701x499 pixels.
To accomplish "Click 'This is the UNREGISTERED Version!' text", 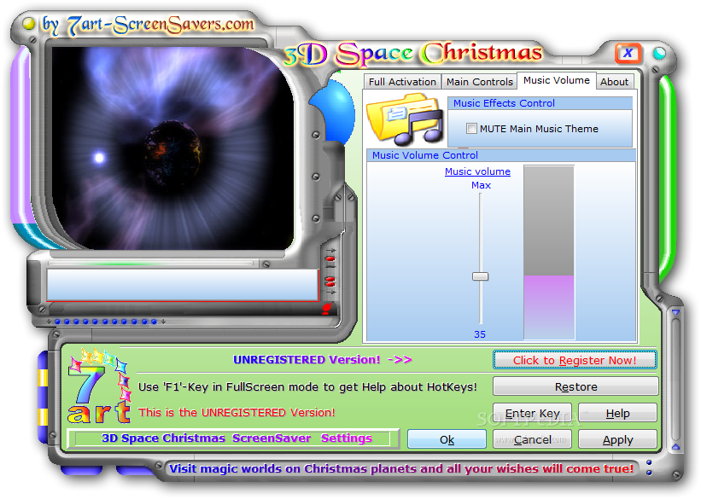I will coord(237,412).
